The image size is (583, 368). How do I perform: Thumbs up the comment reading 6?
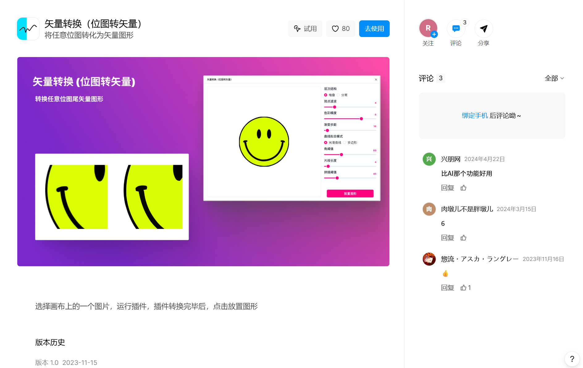point(463,238)
